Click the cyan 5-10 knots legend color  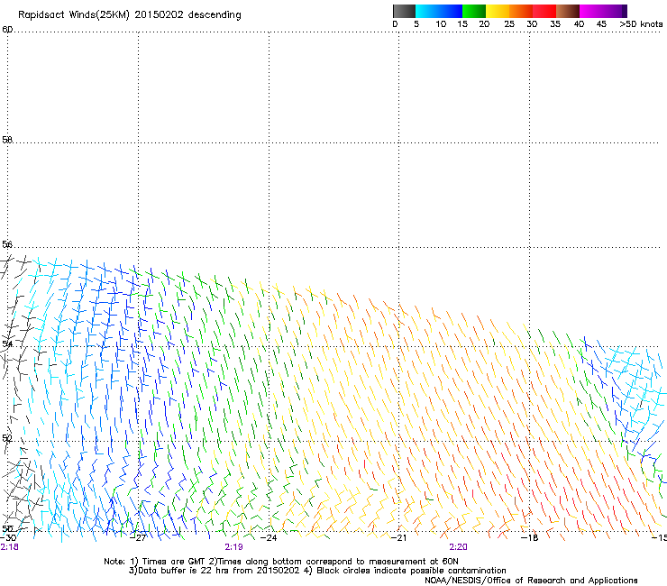427,11
